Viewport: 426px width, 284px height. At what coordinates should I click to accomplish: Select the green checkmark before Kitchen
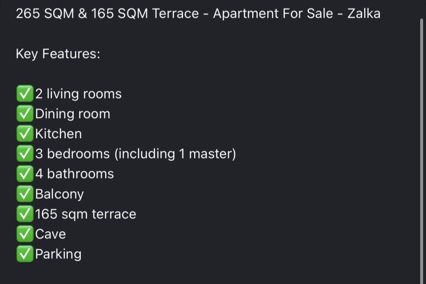click(x=25, y=133)
